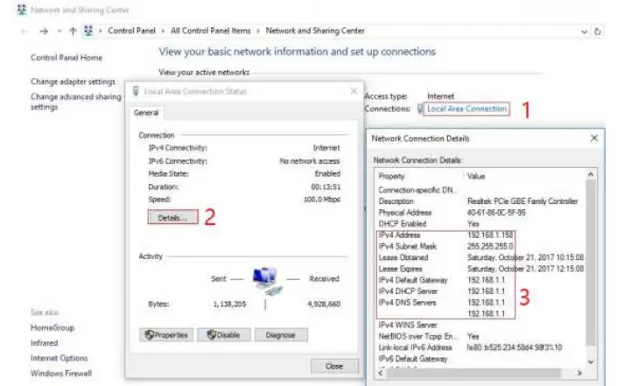This screenshot has height=386, width=631.
Task: Open recent locations dropdown arrow
Action: [60, 31]
